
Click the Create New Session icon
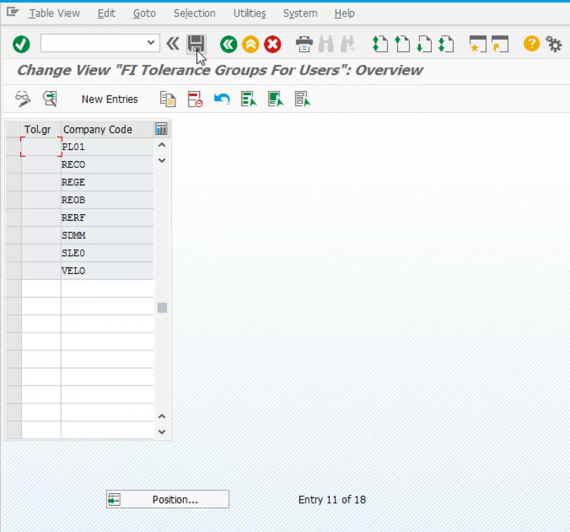477,44
